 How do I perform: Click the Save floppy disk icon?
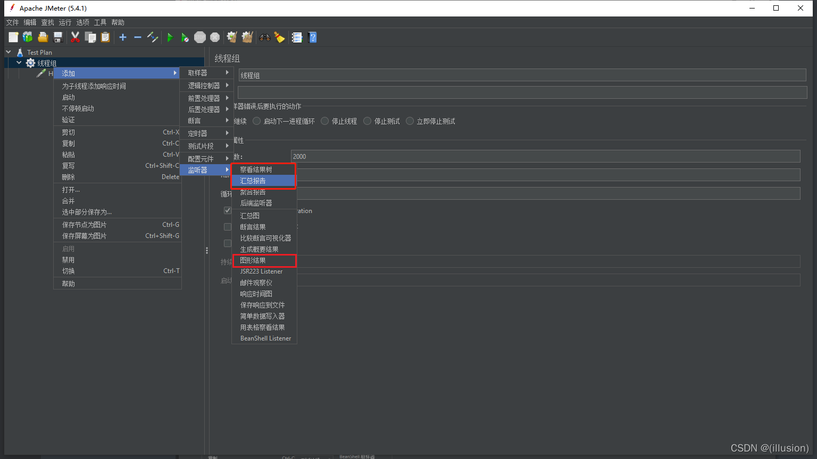[59, 37]
